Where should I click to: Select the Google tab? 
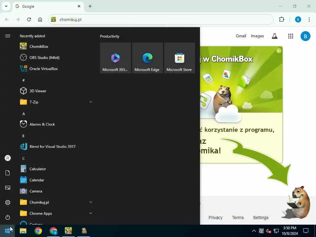tap(48, 6)
